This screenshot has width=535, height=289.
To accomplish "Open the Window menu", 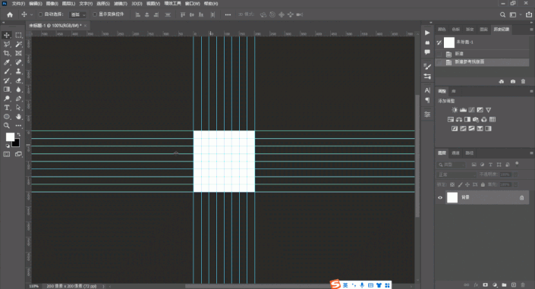I will tap(193, 3).
